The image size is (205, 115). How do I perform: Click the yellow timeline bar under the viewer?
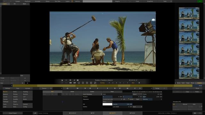[102, 86]
